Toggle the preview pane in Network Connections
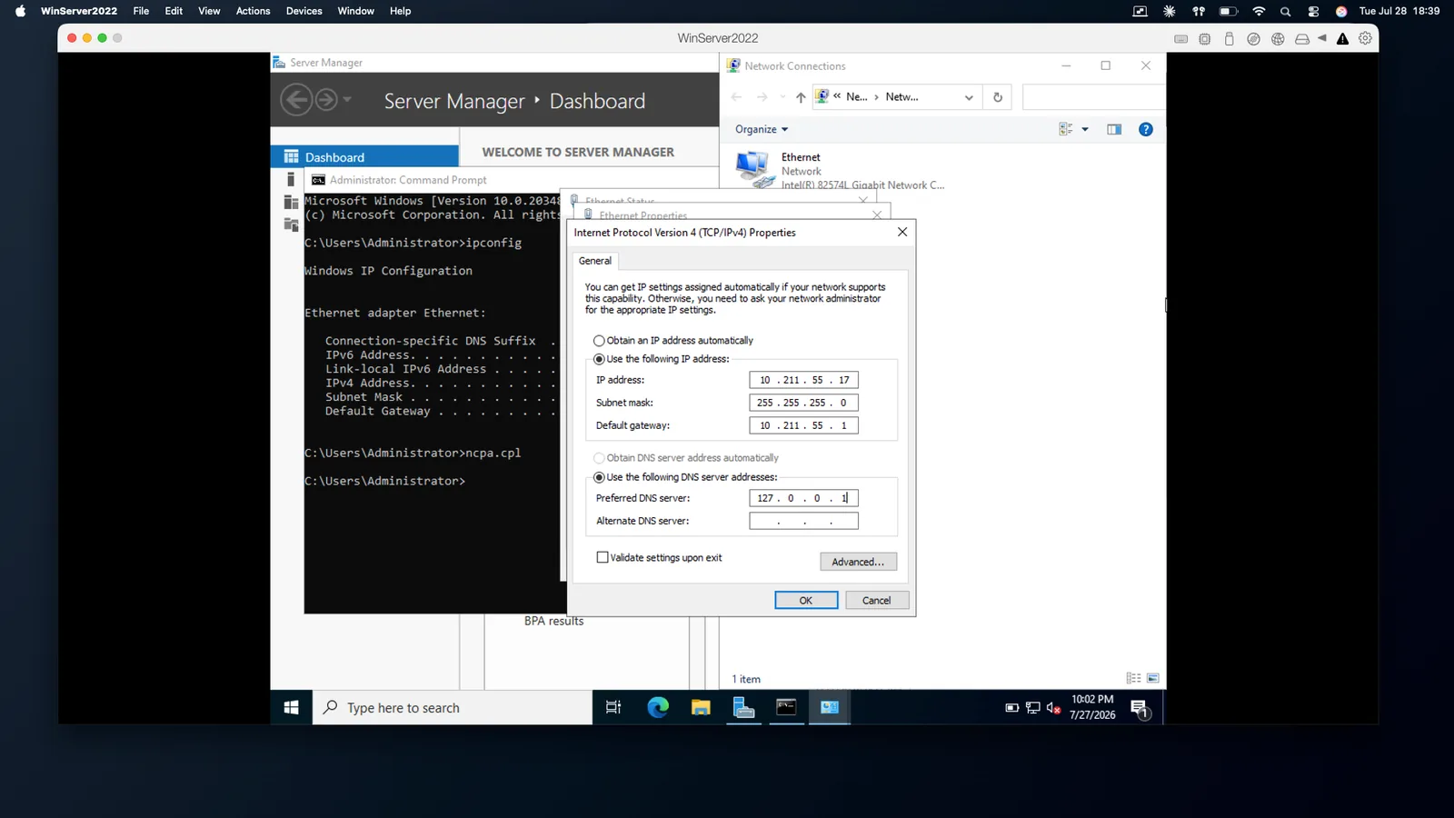1454x818 pixels. click(x=1114, y=129)
